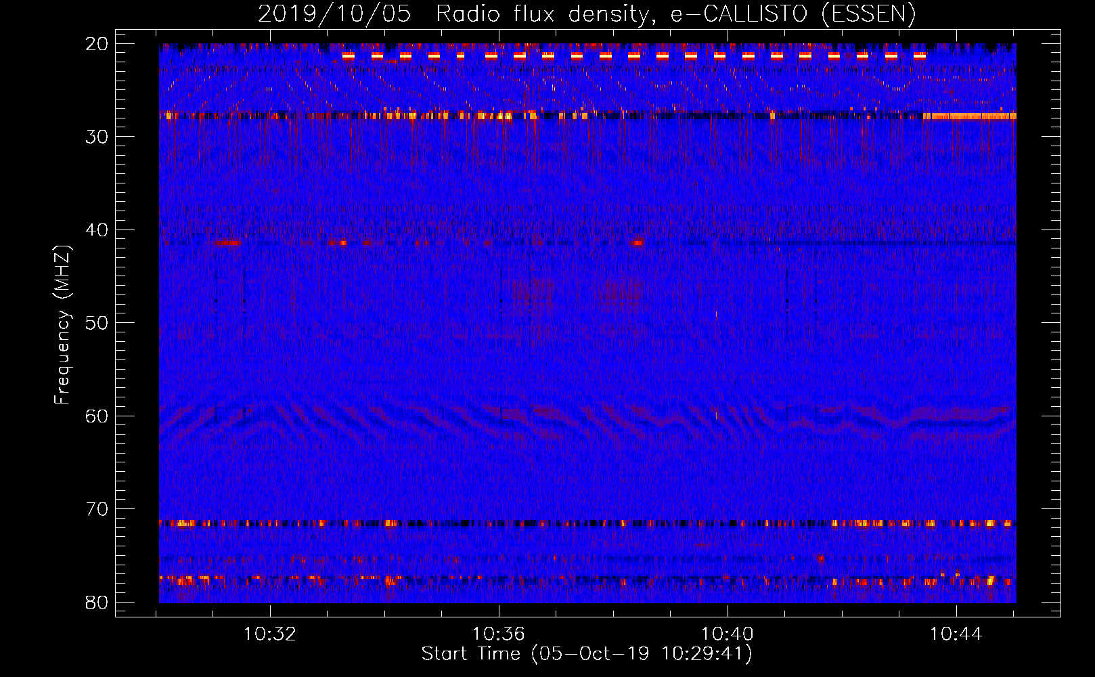Click the 70 frequency tick label
The image size is (1095, 677).
point(97,509)
